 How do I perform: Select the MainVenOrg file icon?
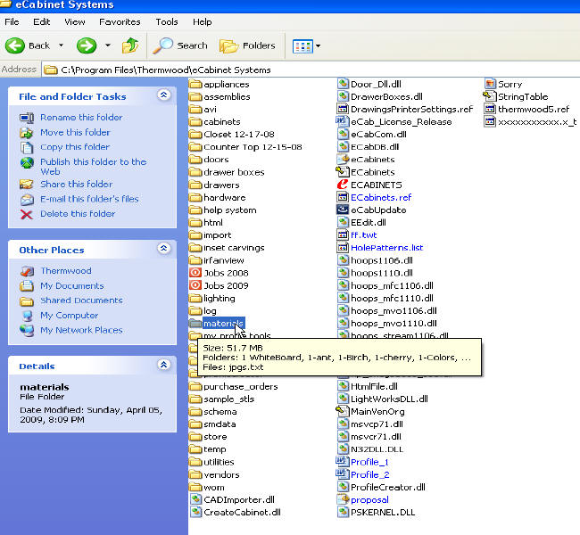342,411
